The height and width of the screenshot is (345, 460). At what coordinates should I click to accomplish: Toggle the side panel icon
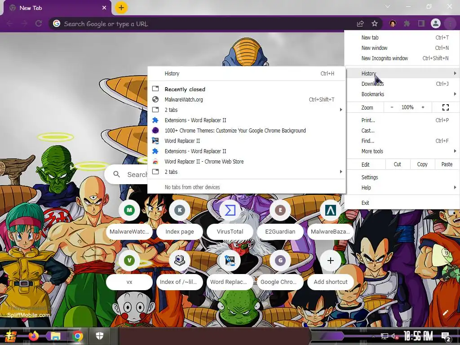pos(421,23)
